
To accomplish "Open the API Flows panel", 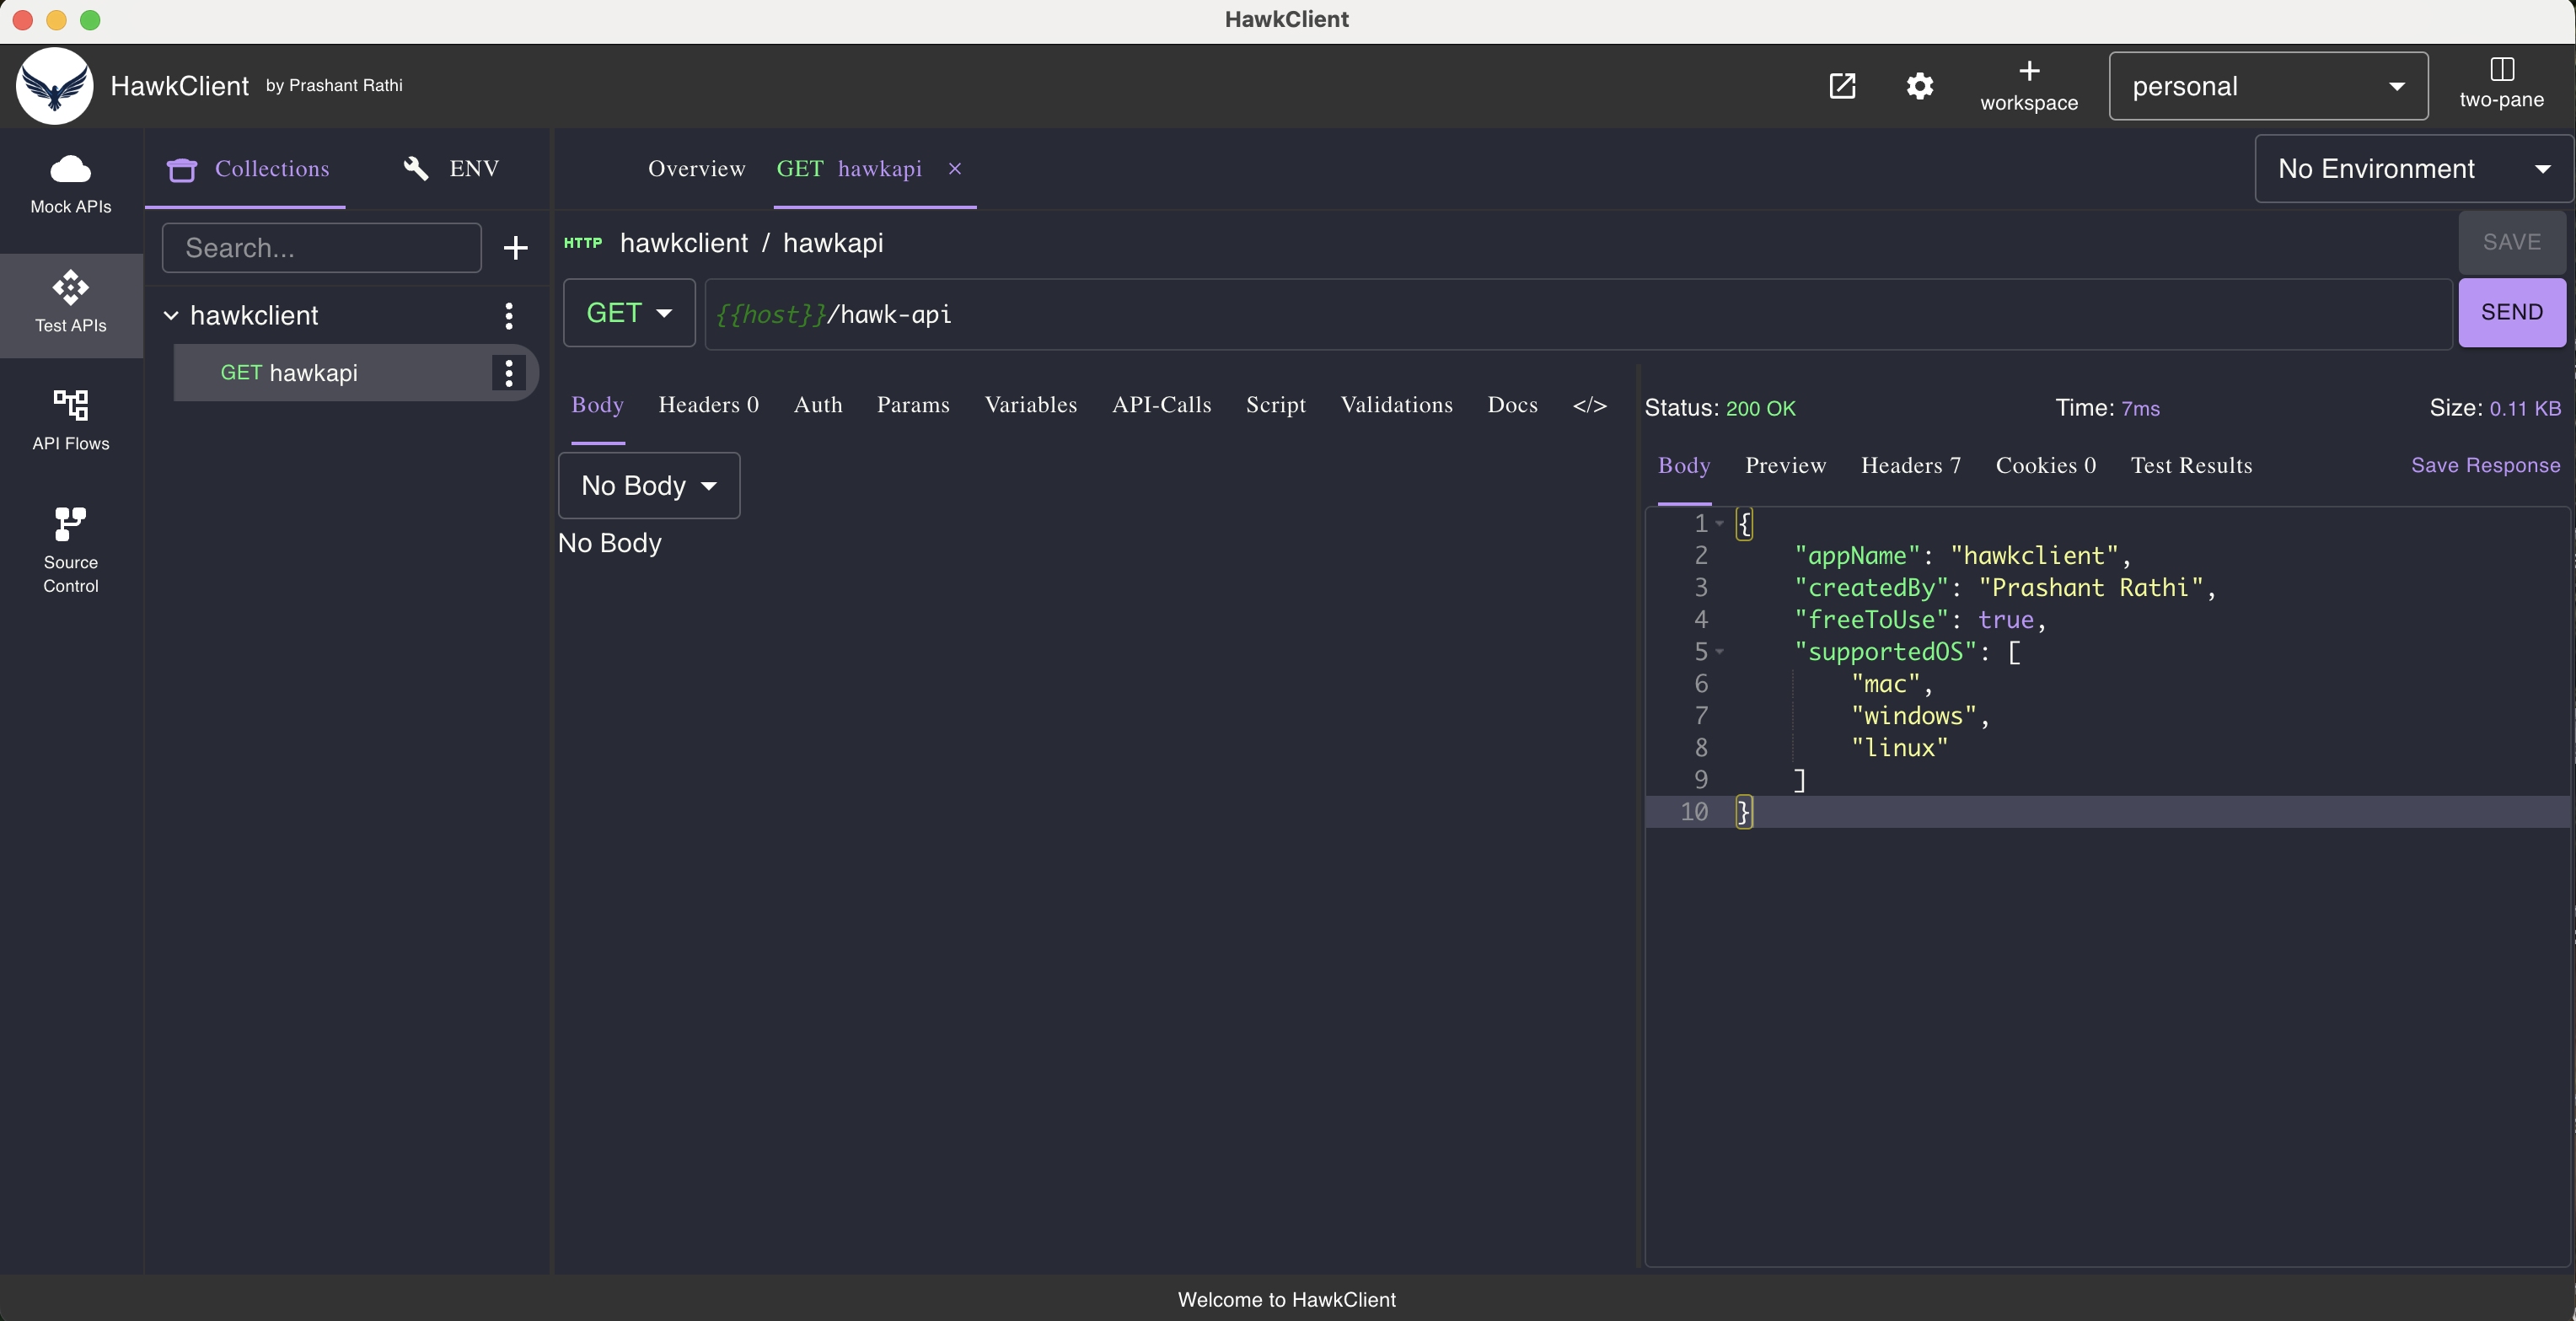I will 69,420.
